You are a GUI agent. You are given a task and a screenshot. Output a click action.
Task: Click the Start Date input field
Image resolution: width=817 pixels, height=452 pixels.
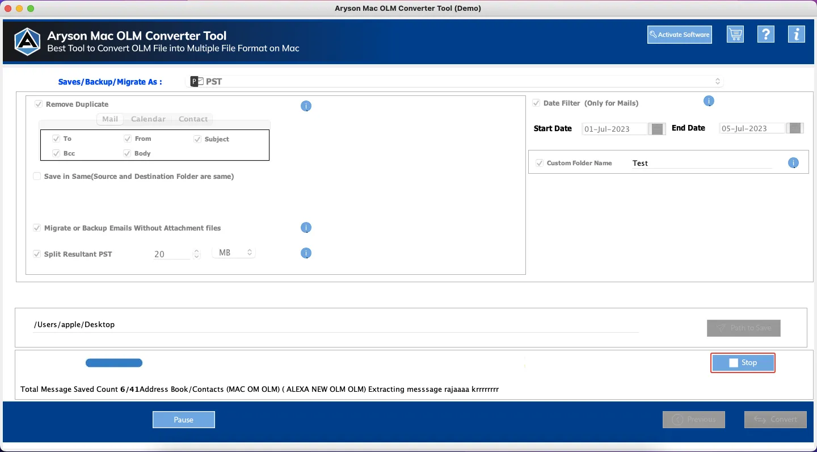[x=615, y=129]
